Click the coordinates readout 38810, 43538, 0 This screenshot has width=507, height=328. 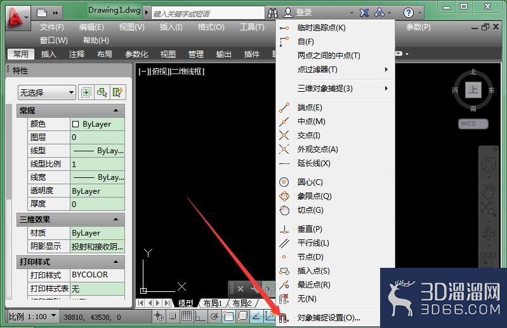pos(92,317)
